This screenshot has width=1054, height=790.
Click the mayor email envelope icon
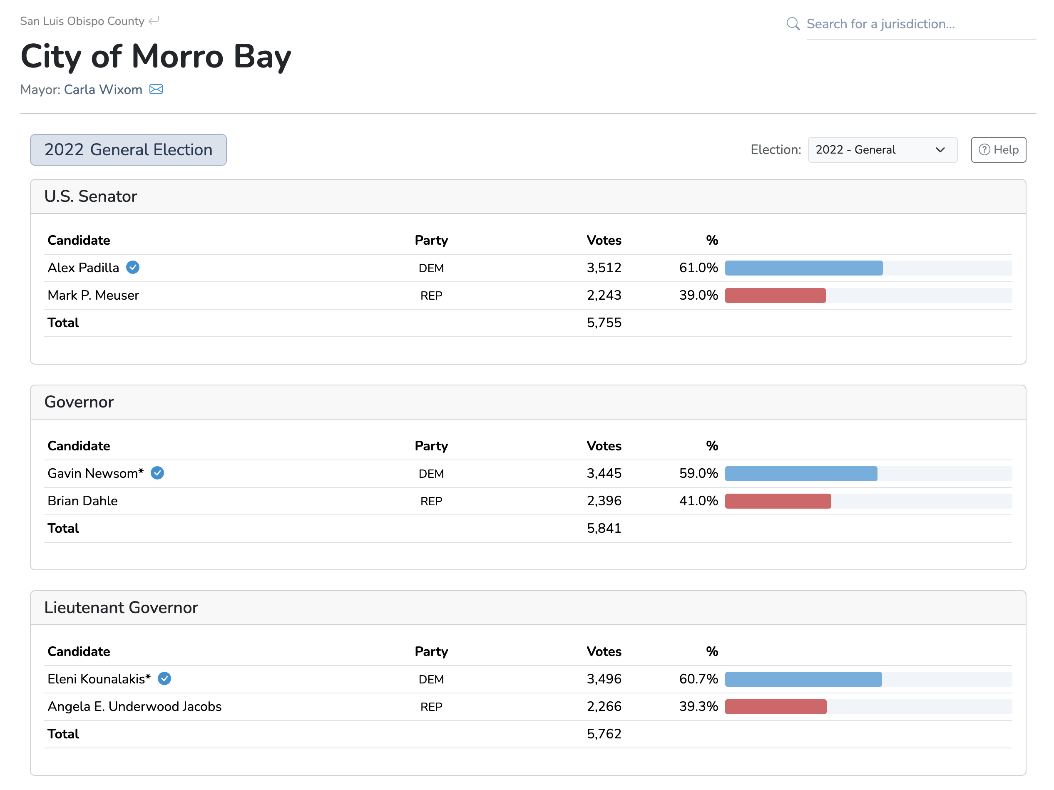click(156, 89)
